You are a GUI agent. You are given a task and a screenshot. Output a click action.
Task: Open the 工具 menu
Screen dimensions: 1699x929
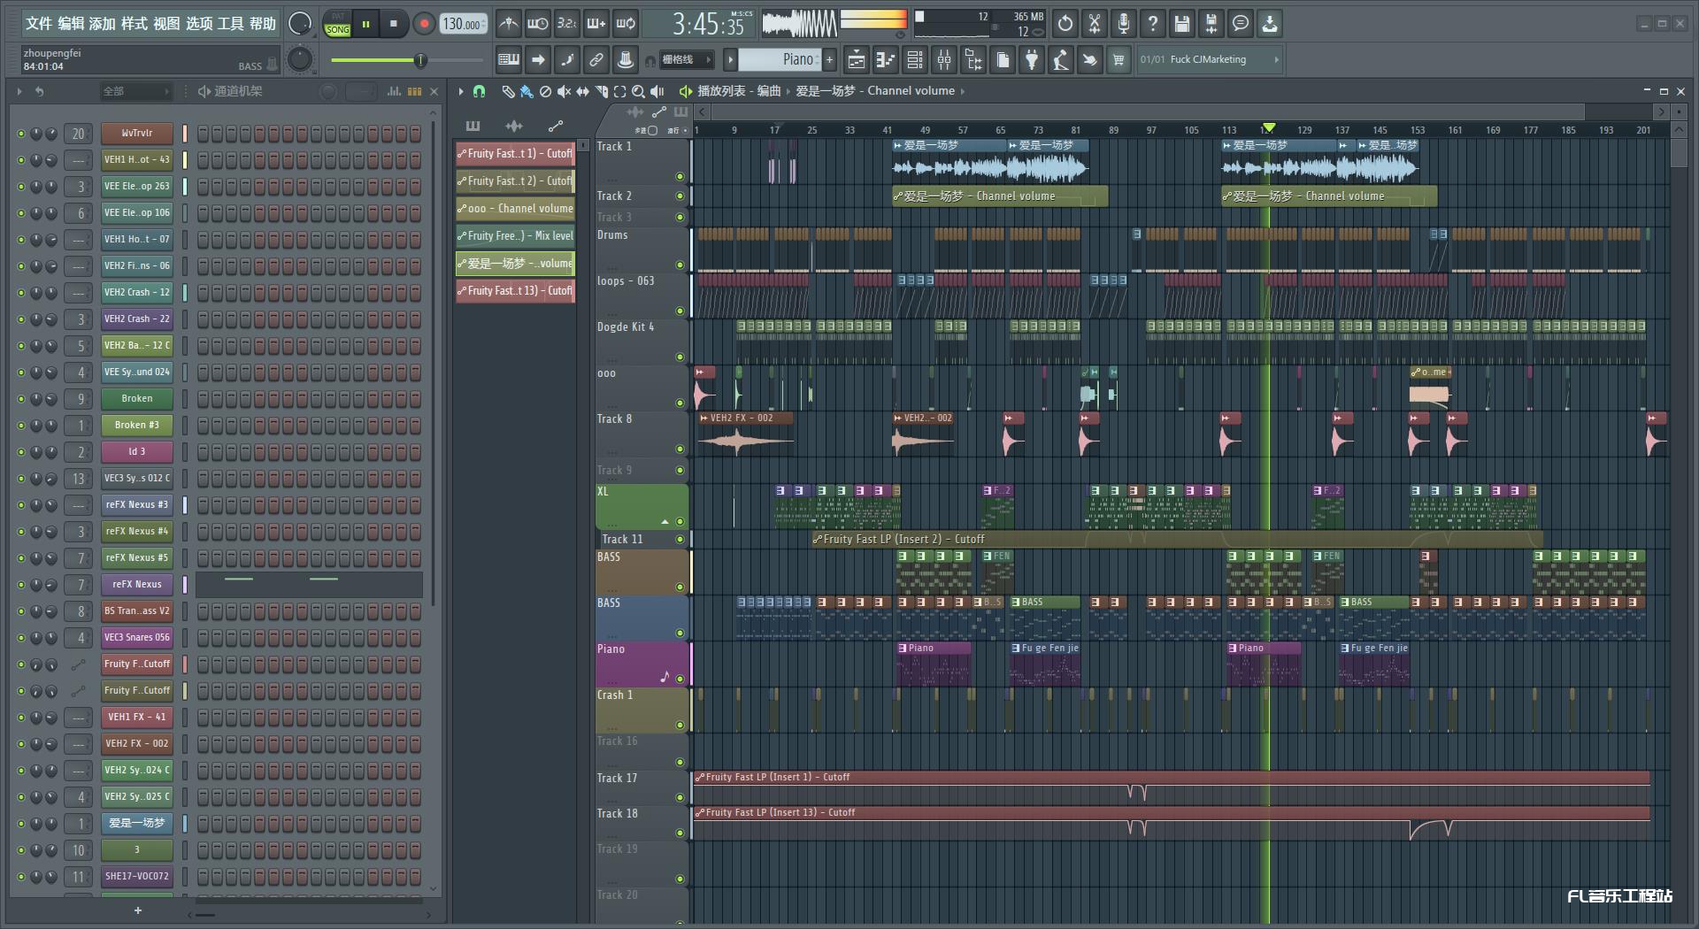[230, 24]
